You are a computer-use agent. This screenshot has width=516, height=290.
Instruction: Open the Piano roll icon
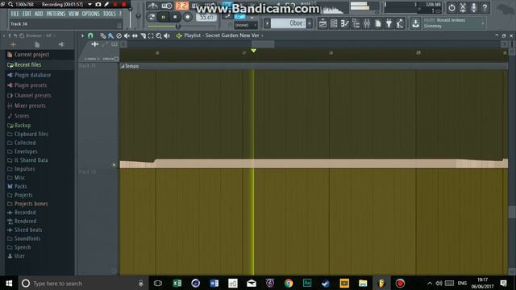[344, 23]
